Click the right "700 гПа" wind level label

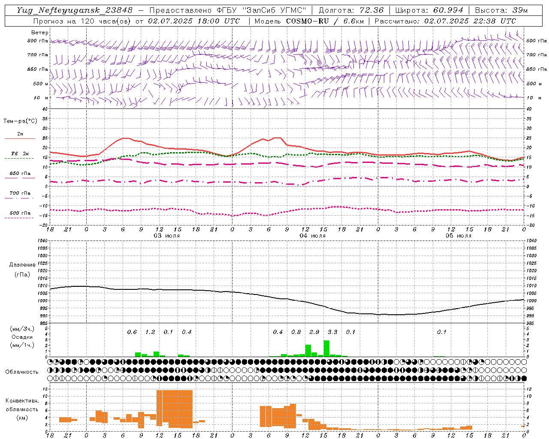point(537,55)
